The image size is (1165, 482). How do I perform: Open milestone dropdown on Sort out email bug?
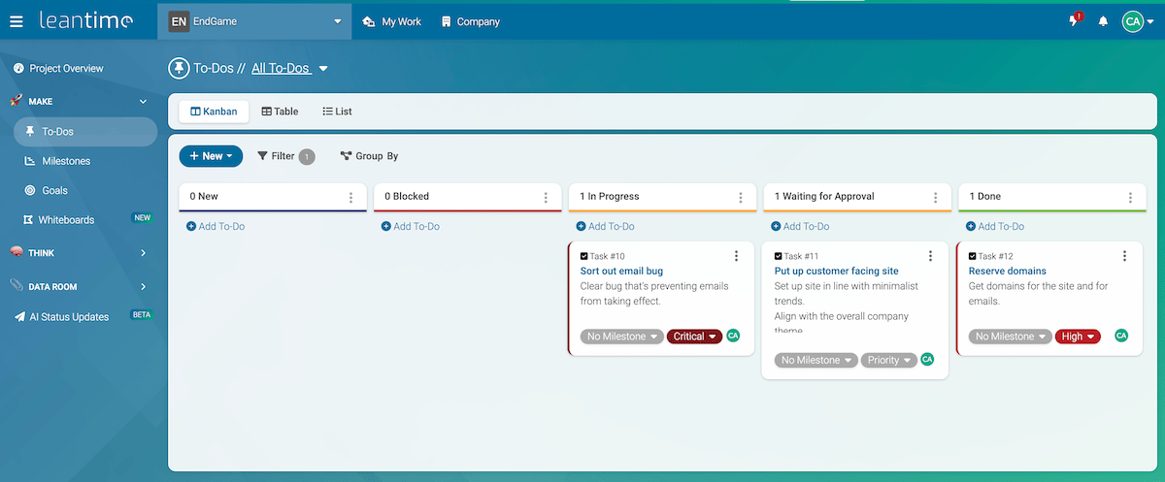[622, 337]
